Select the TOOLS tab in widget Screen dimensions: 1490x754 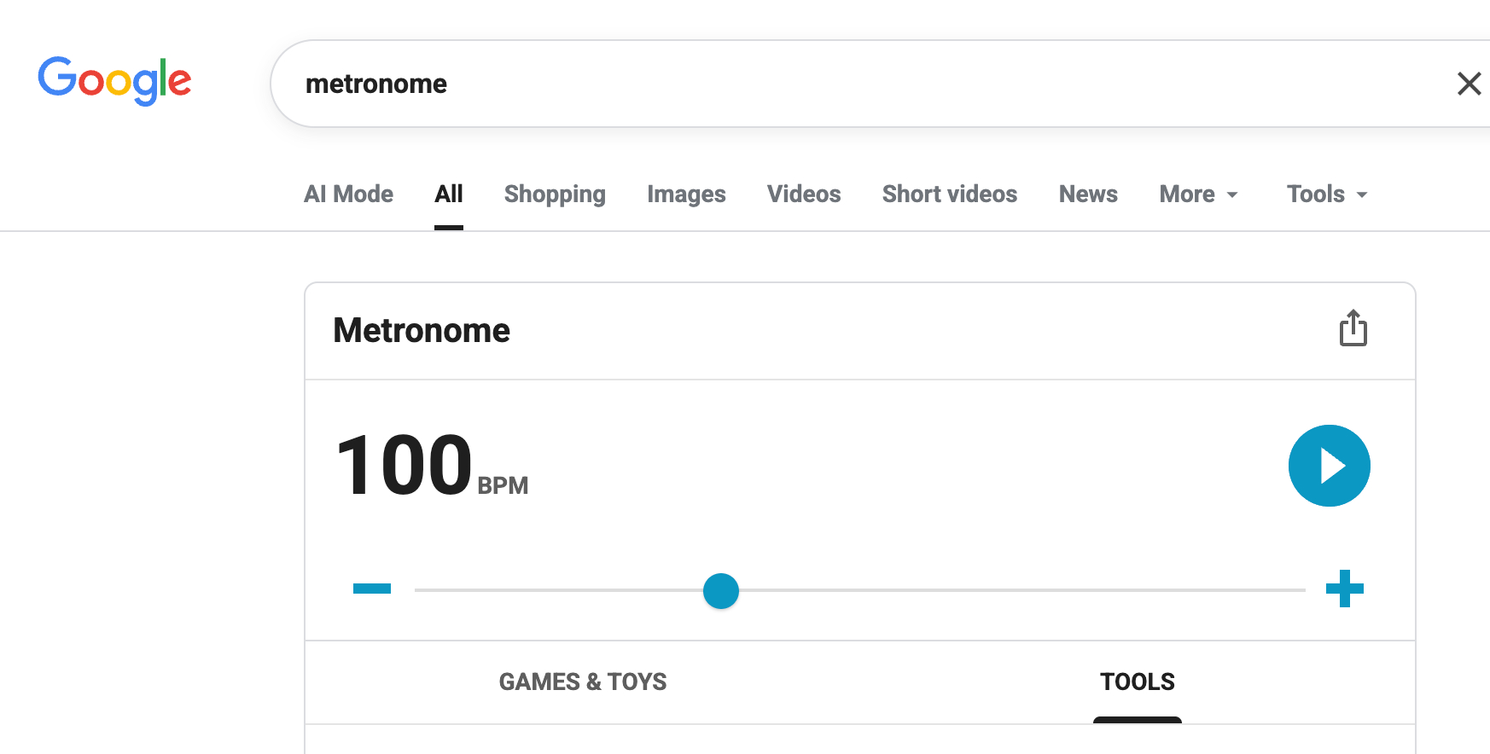click(x=1137, y=681)
